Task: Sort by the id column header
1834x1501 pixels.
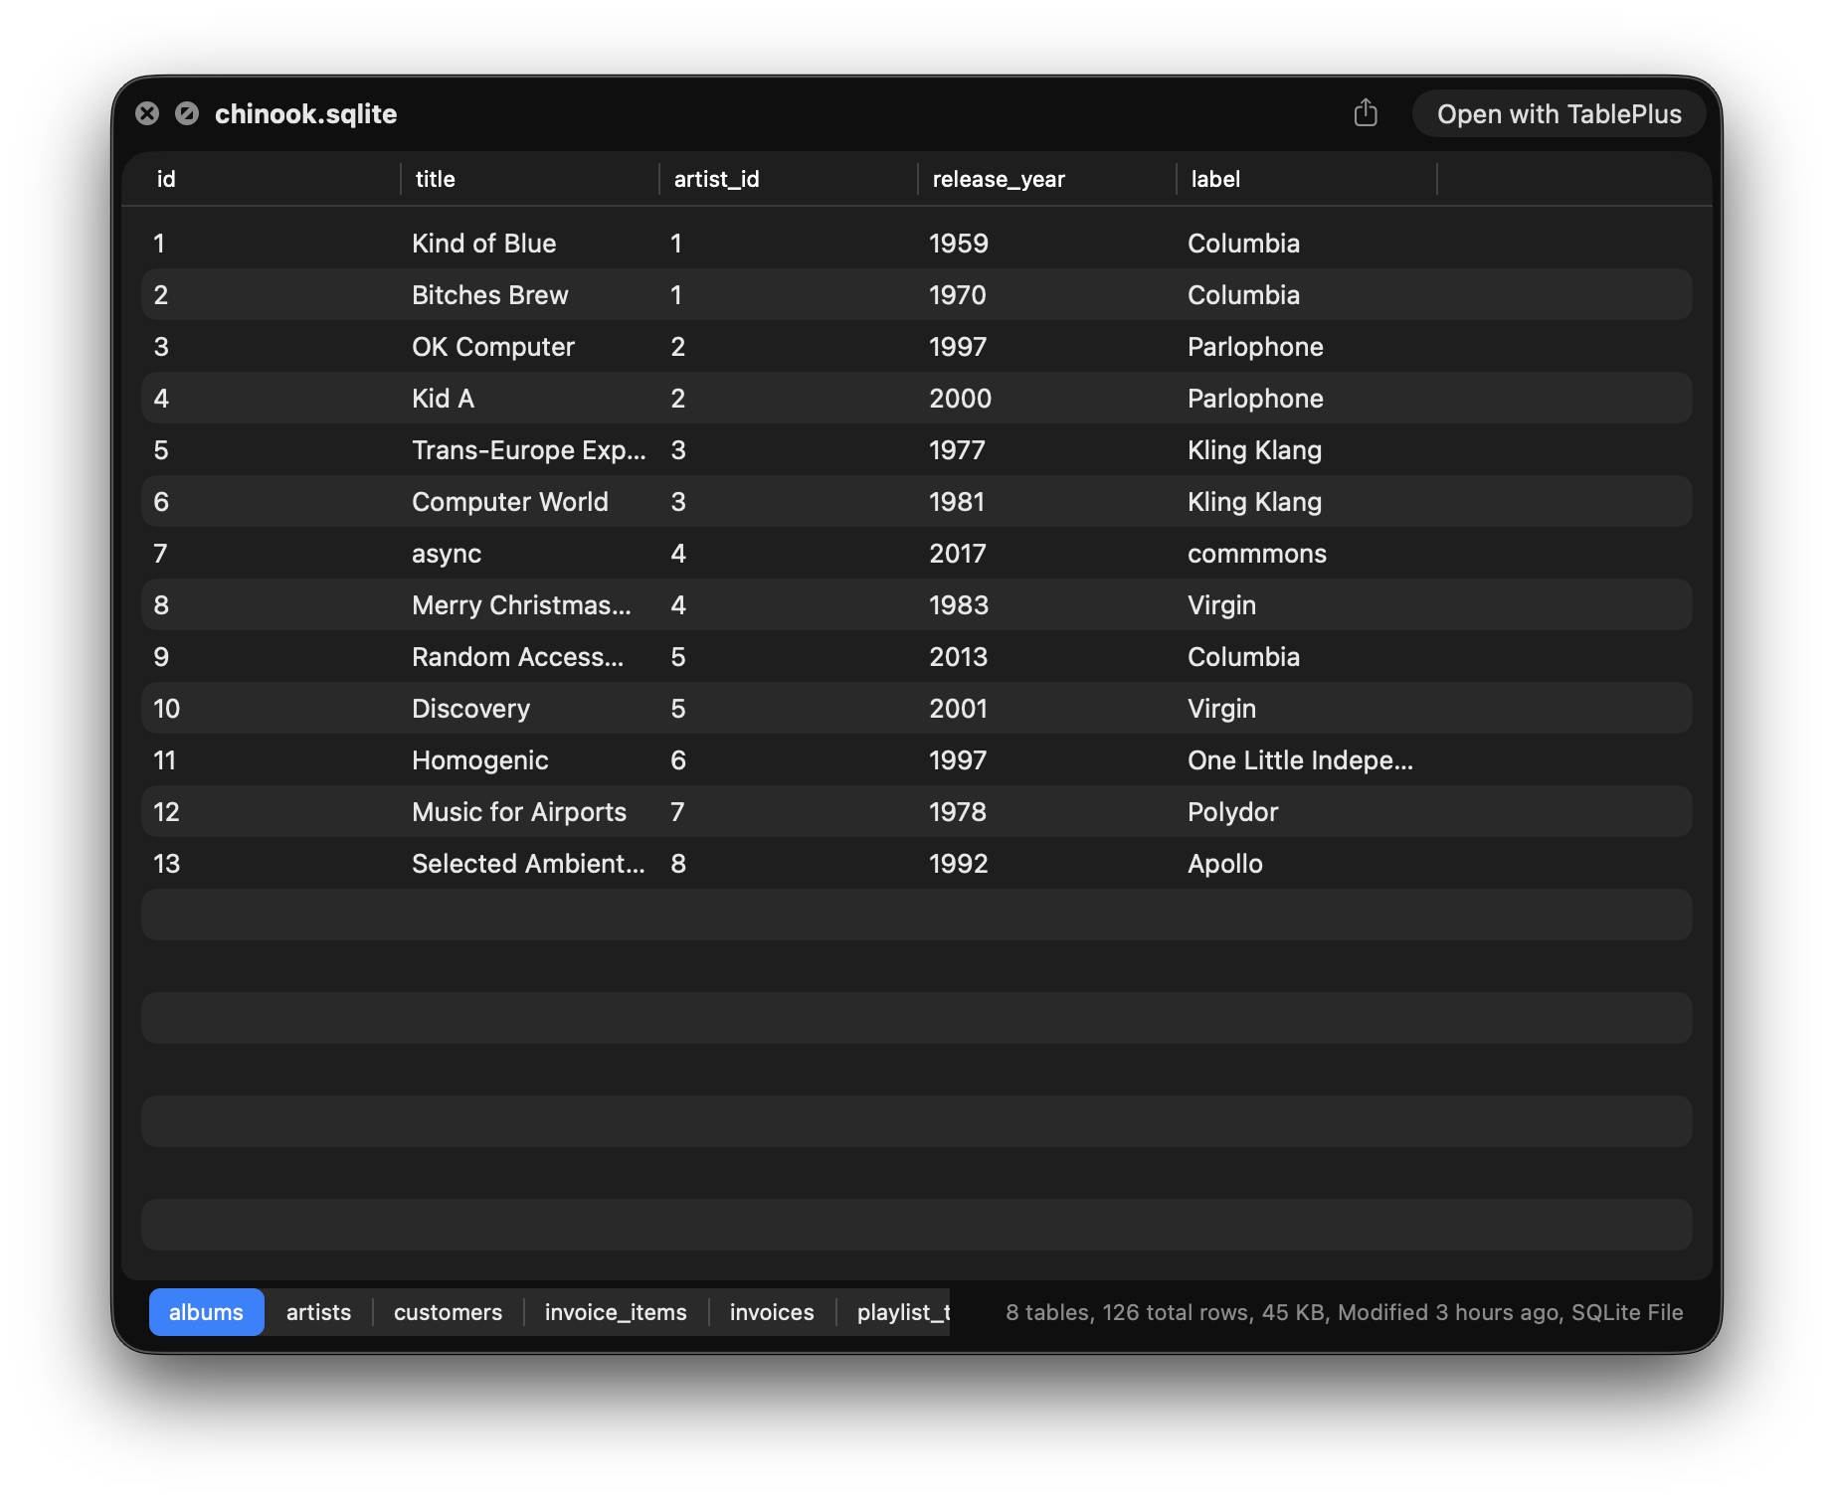Action: coord(165,179)
